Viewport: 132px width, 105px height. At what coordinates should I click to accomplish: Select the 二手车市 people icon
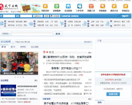tap(80, 6)
